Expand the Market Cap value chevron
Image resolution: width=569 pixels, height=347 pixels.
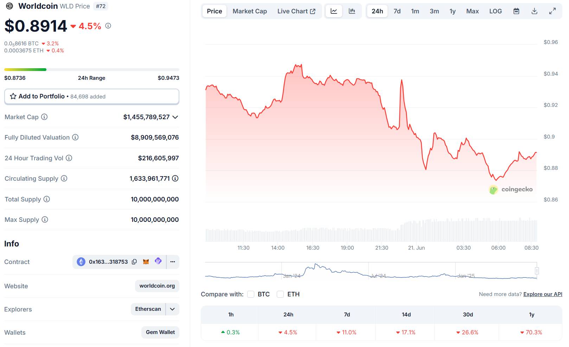click(x=175, y=117)
